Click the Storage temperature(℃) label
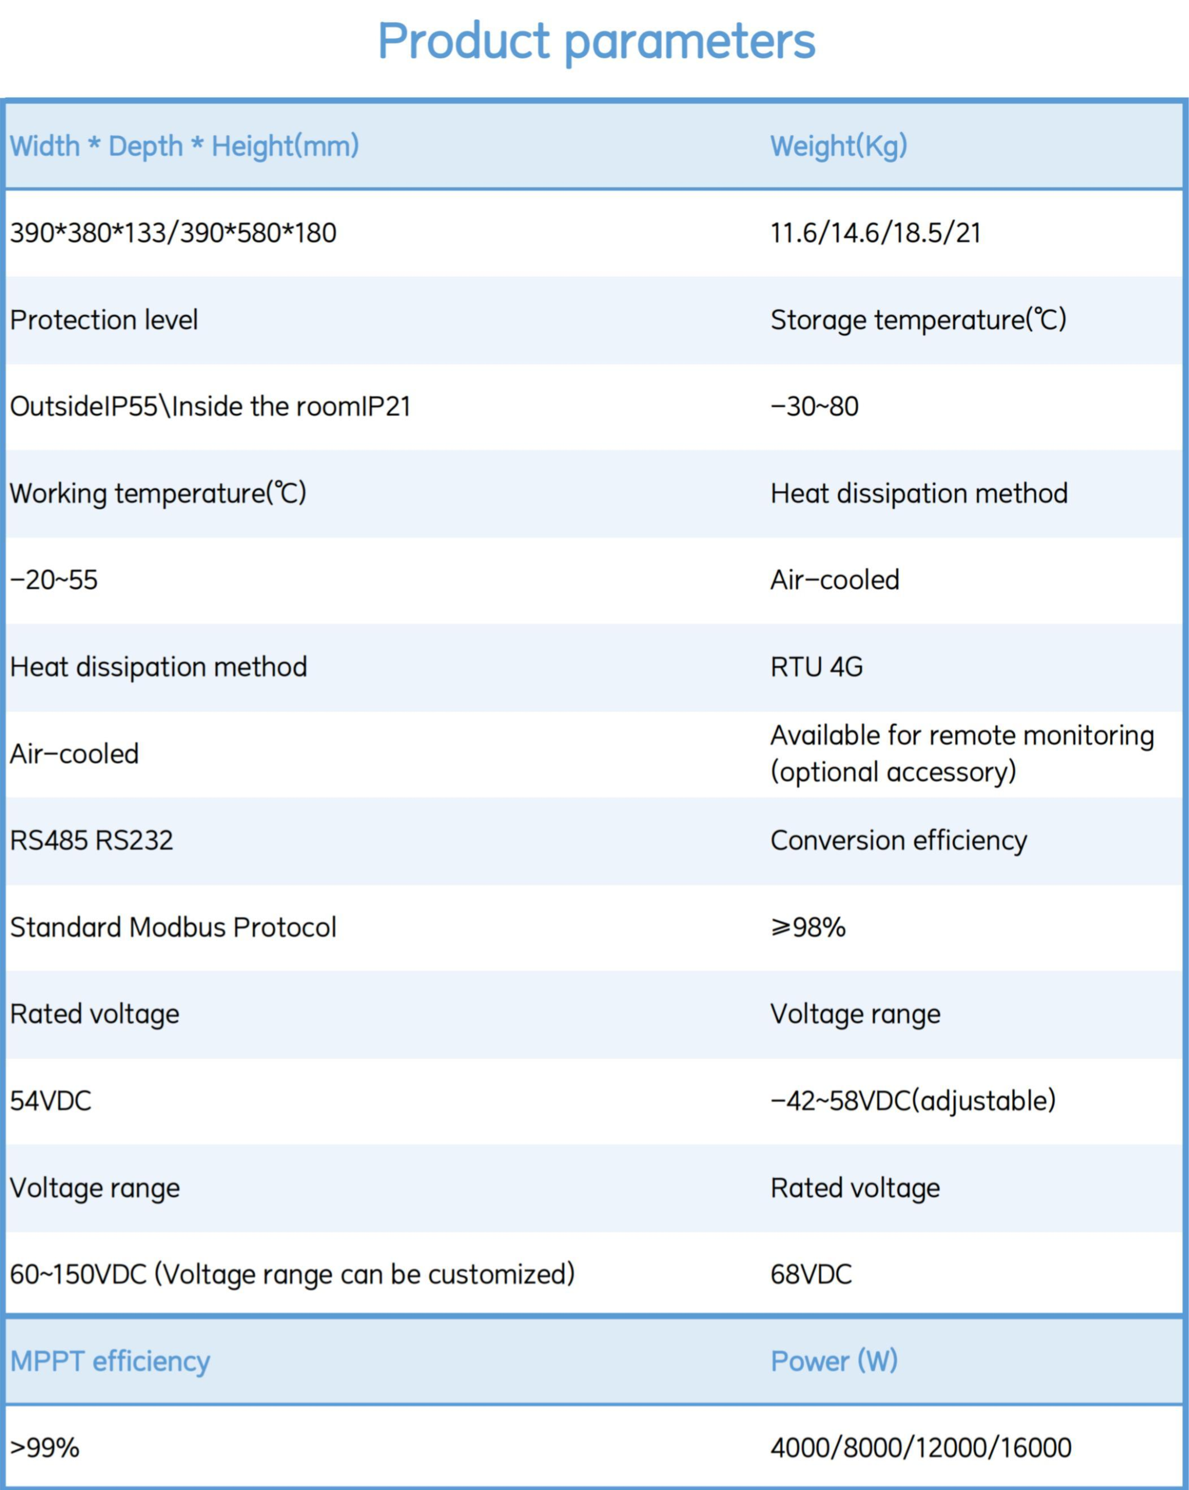The height and width of the screenshot is (1490, 1189). click(x=918, y=320)
